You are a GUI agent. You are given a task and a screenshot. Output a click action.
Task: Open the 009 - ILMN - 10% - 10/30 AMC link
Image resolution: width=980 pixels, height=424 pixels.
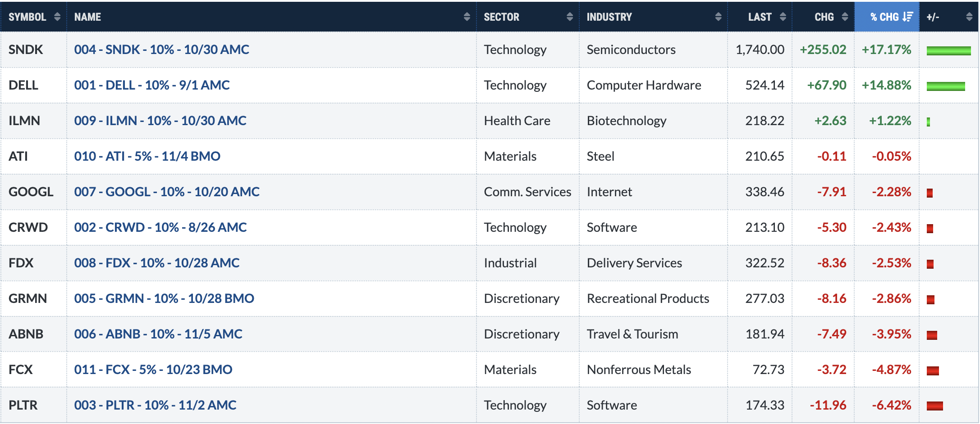160,121
